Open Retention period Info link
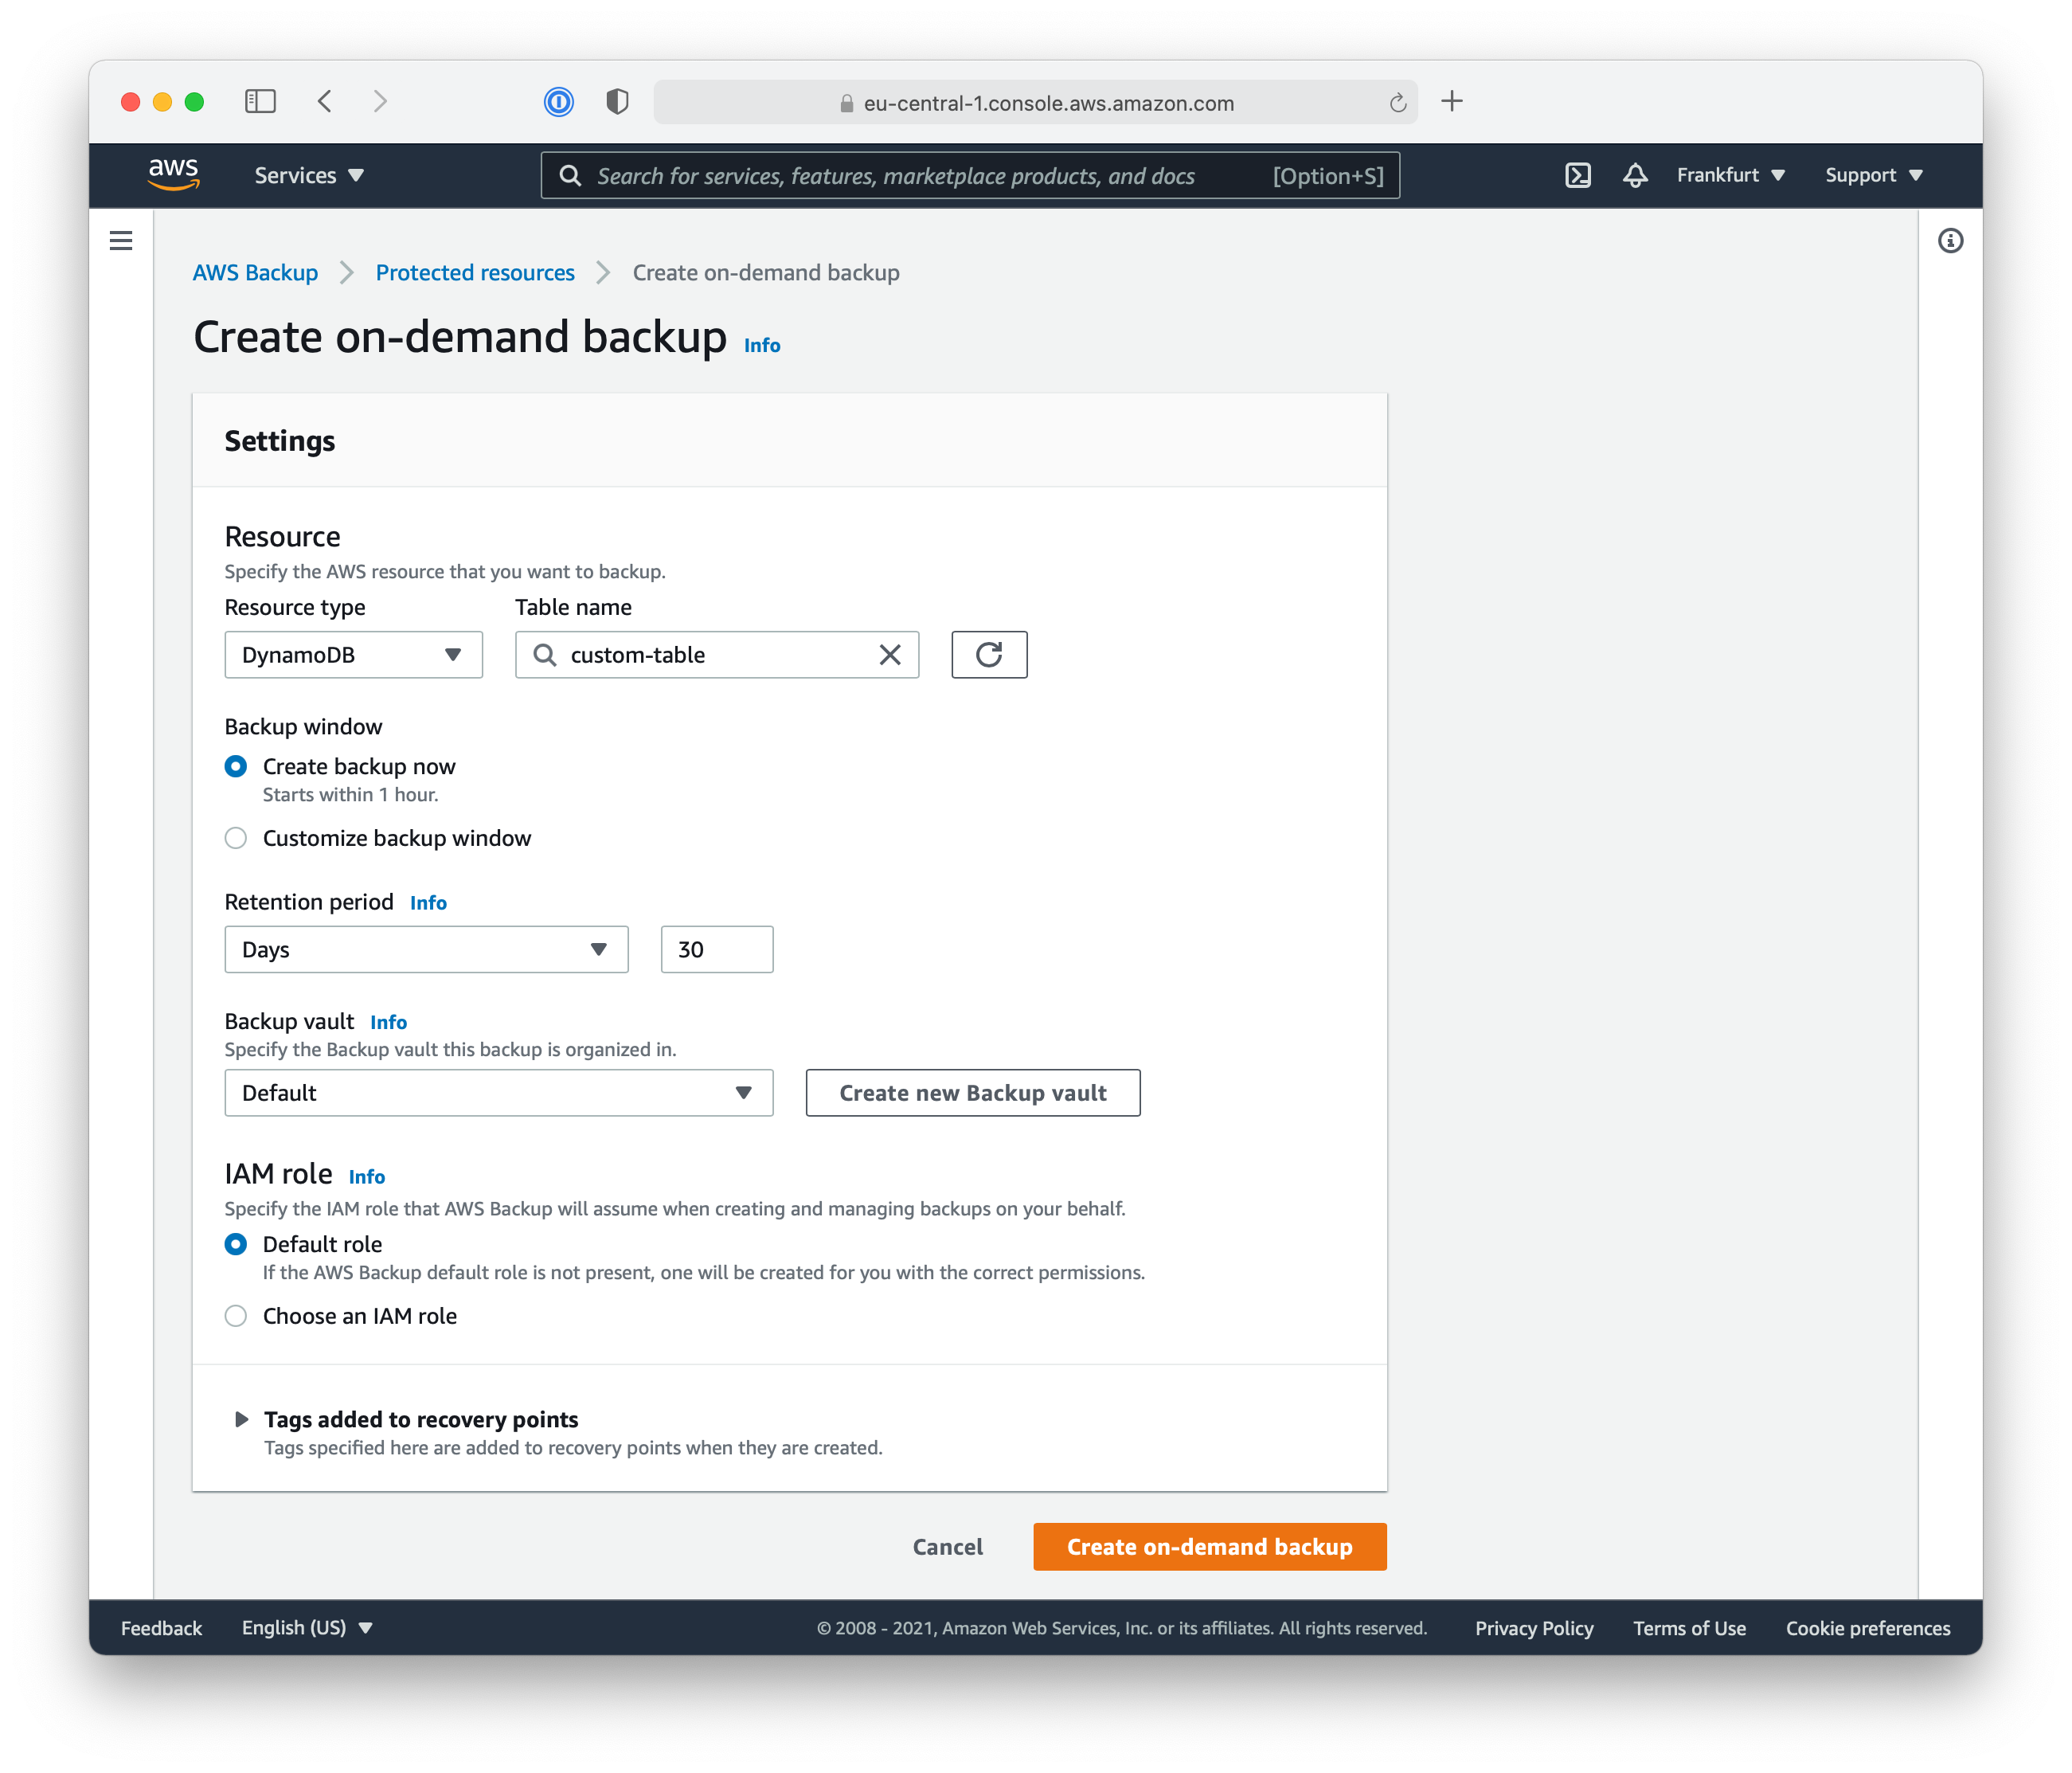Image resolution: width=2072 pixels, height=1773 pixels. (x=428, y=902)
